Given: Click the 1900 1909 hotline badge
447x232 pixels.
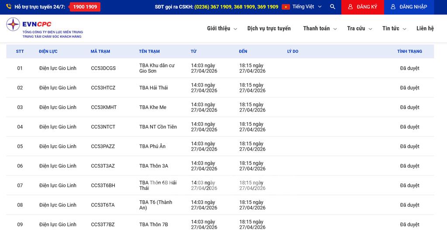Looking at the screenshot, I should tap(85, 7).
